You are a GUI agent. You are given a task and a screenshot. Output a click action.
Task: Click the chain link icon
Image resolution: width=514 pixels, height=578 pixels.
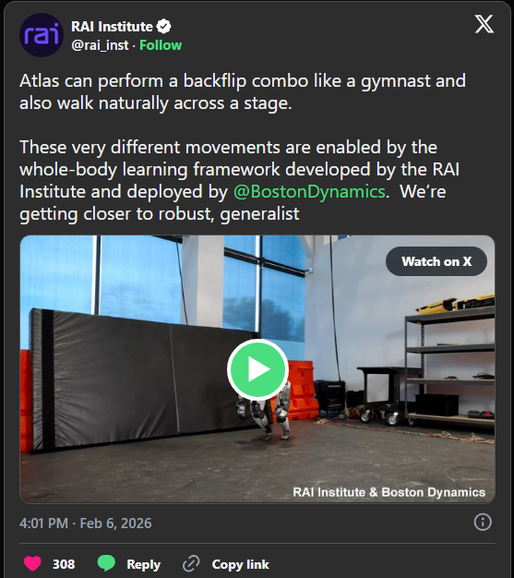click(191, 563)
